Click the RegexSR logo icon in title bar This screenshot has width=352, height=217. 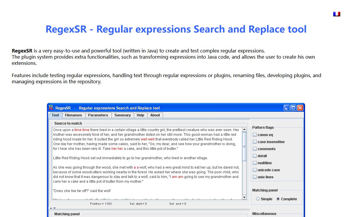point(51,108)
